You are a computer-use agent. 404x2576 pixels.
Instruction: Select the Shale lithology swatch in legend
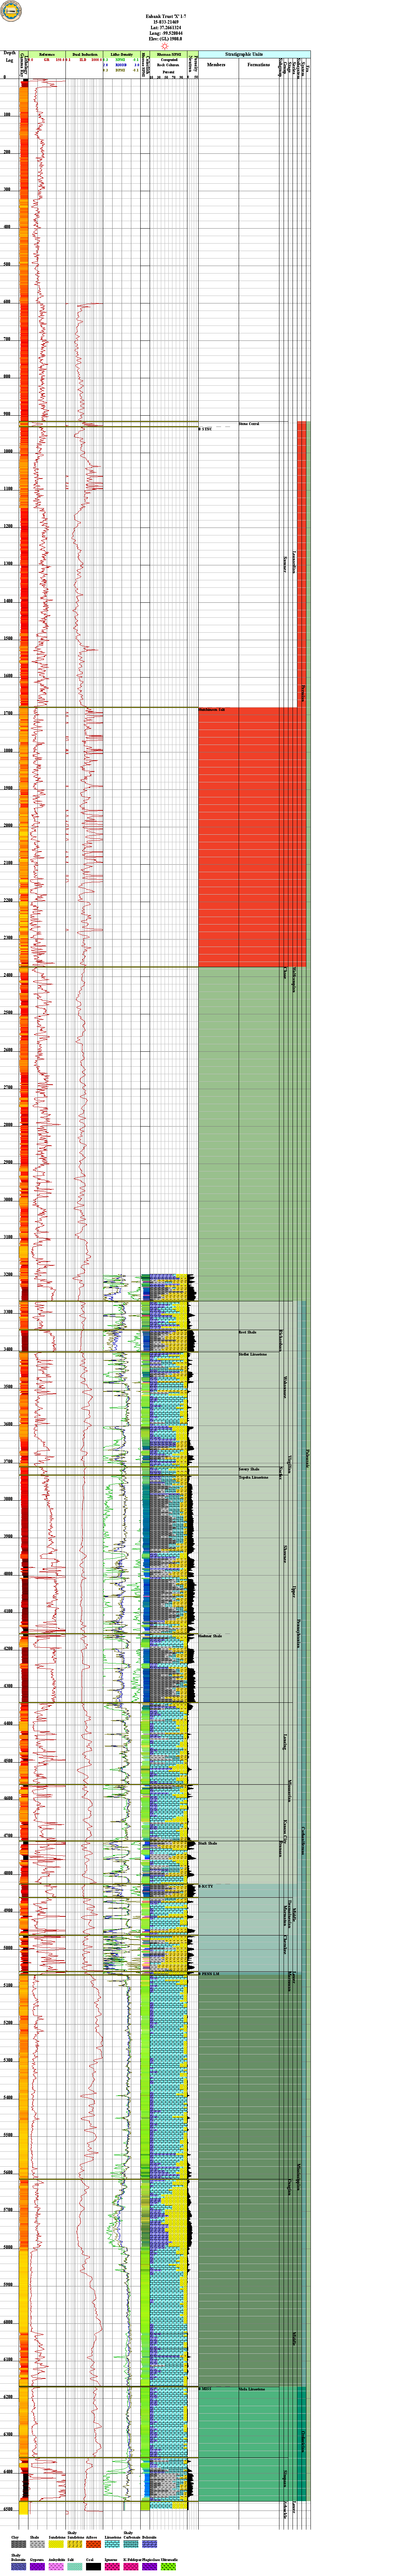coord(37,2544)
